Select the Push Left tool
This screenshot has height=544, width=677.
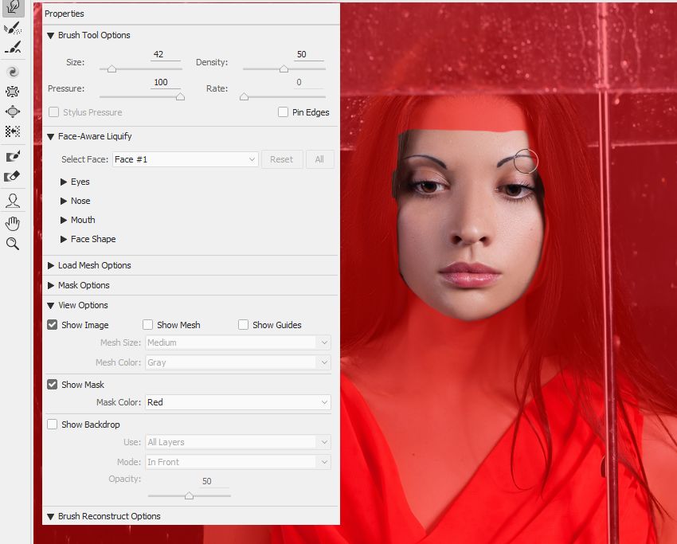13,131
